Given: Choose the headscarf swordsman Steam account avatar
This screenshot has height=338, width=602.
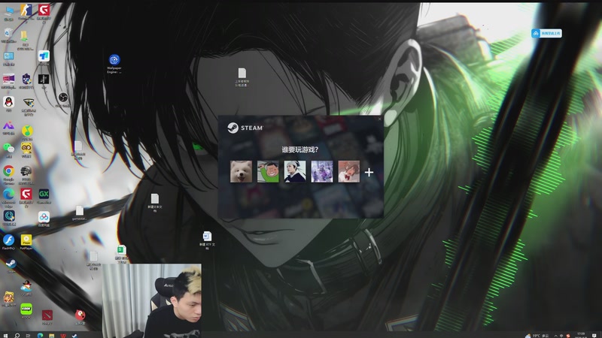Looking at the screenshot, I should [x=295, y=171].
